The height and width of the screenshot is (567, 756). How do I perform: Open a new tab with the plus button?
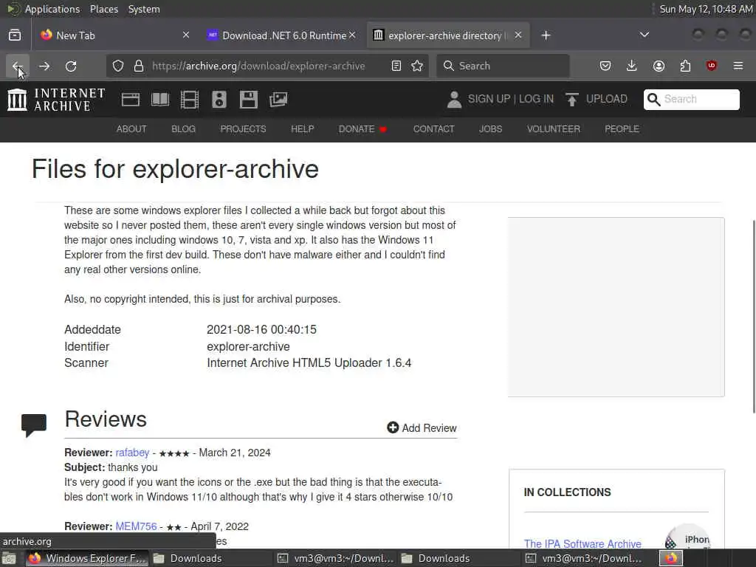pos(546,35)
